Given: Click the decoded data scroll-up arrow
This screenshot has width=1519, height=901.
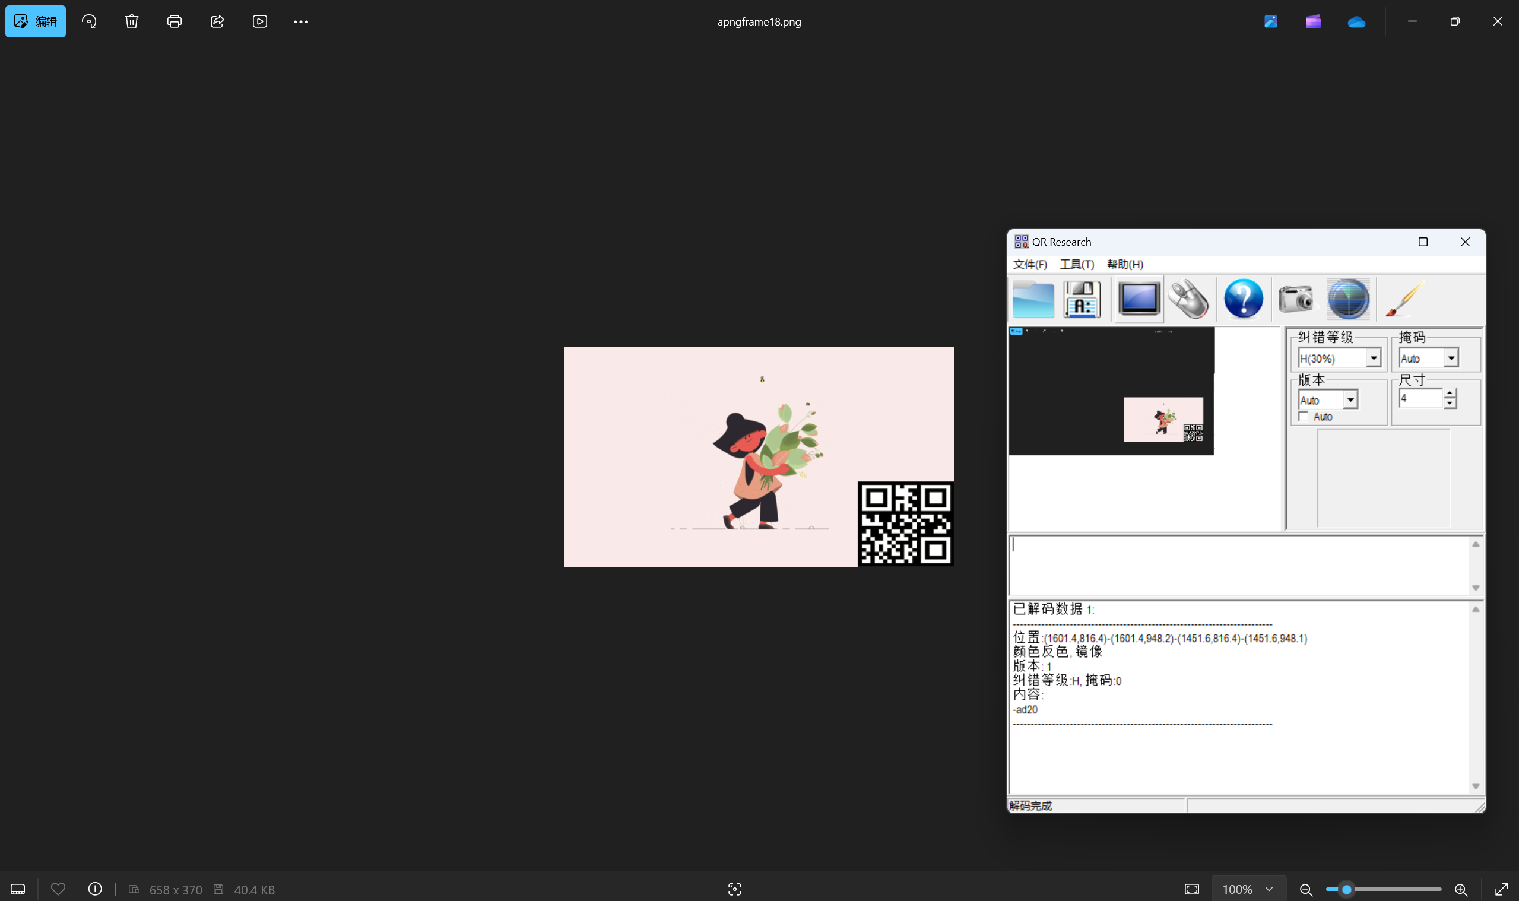Looking at the screenshot, I should 1476,610.
